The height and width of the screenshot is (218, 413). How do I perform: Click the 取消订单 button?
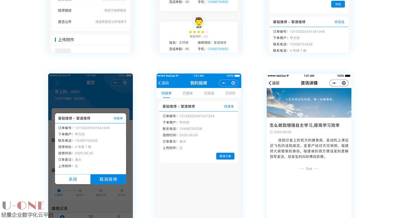click(x=225, y=156)
